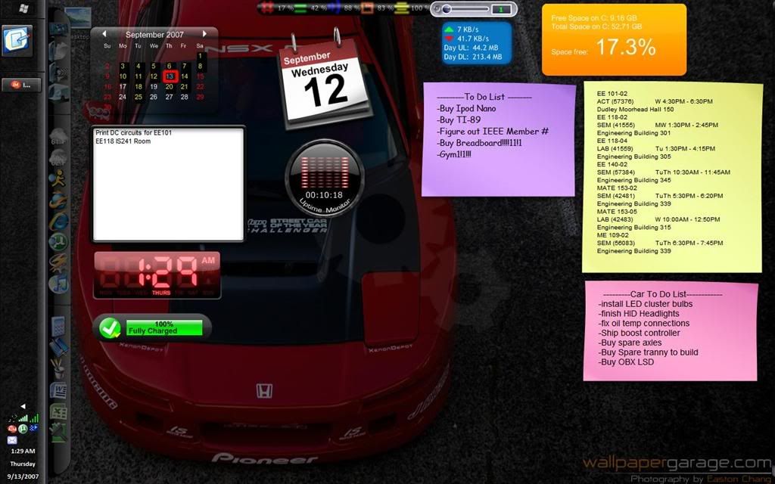
Task: Open the desktop thumbnail above the dock
Action: (x=78, y=18)
